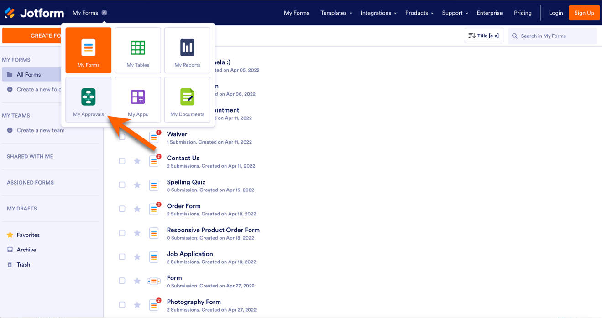602x318 pixels.
Task: Select Responsive Product Order Form checkbox
Action: click(122, 233)
